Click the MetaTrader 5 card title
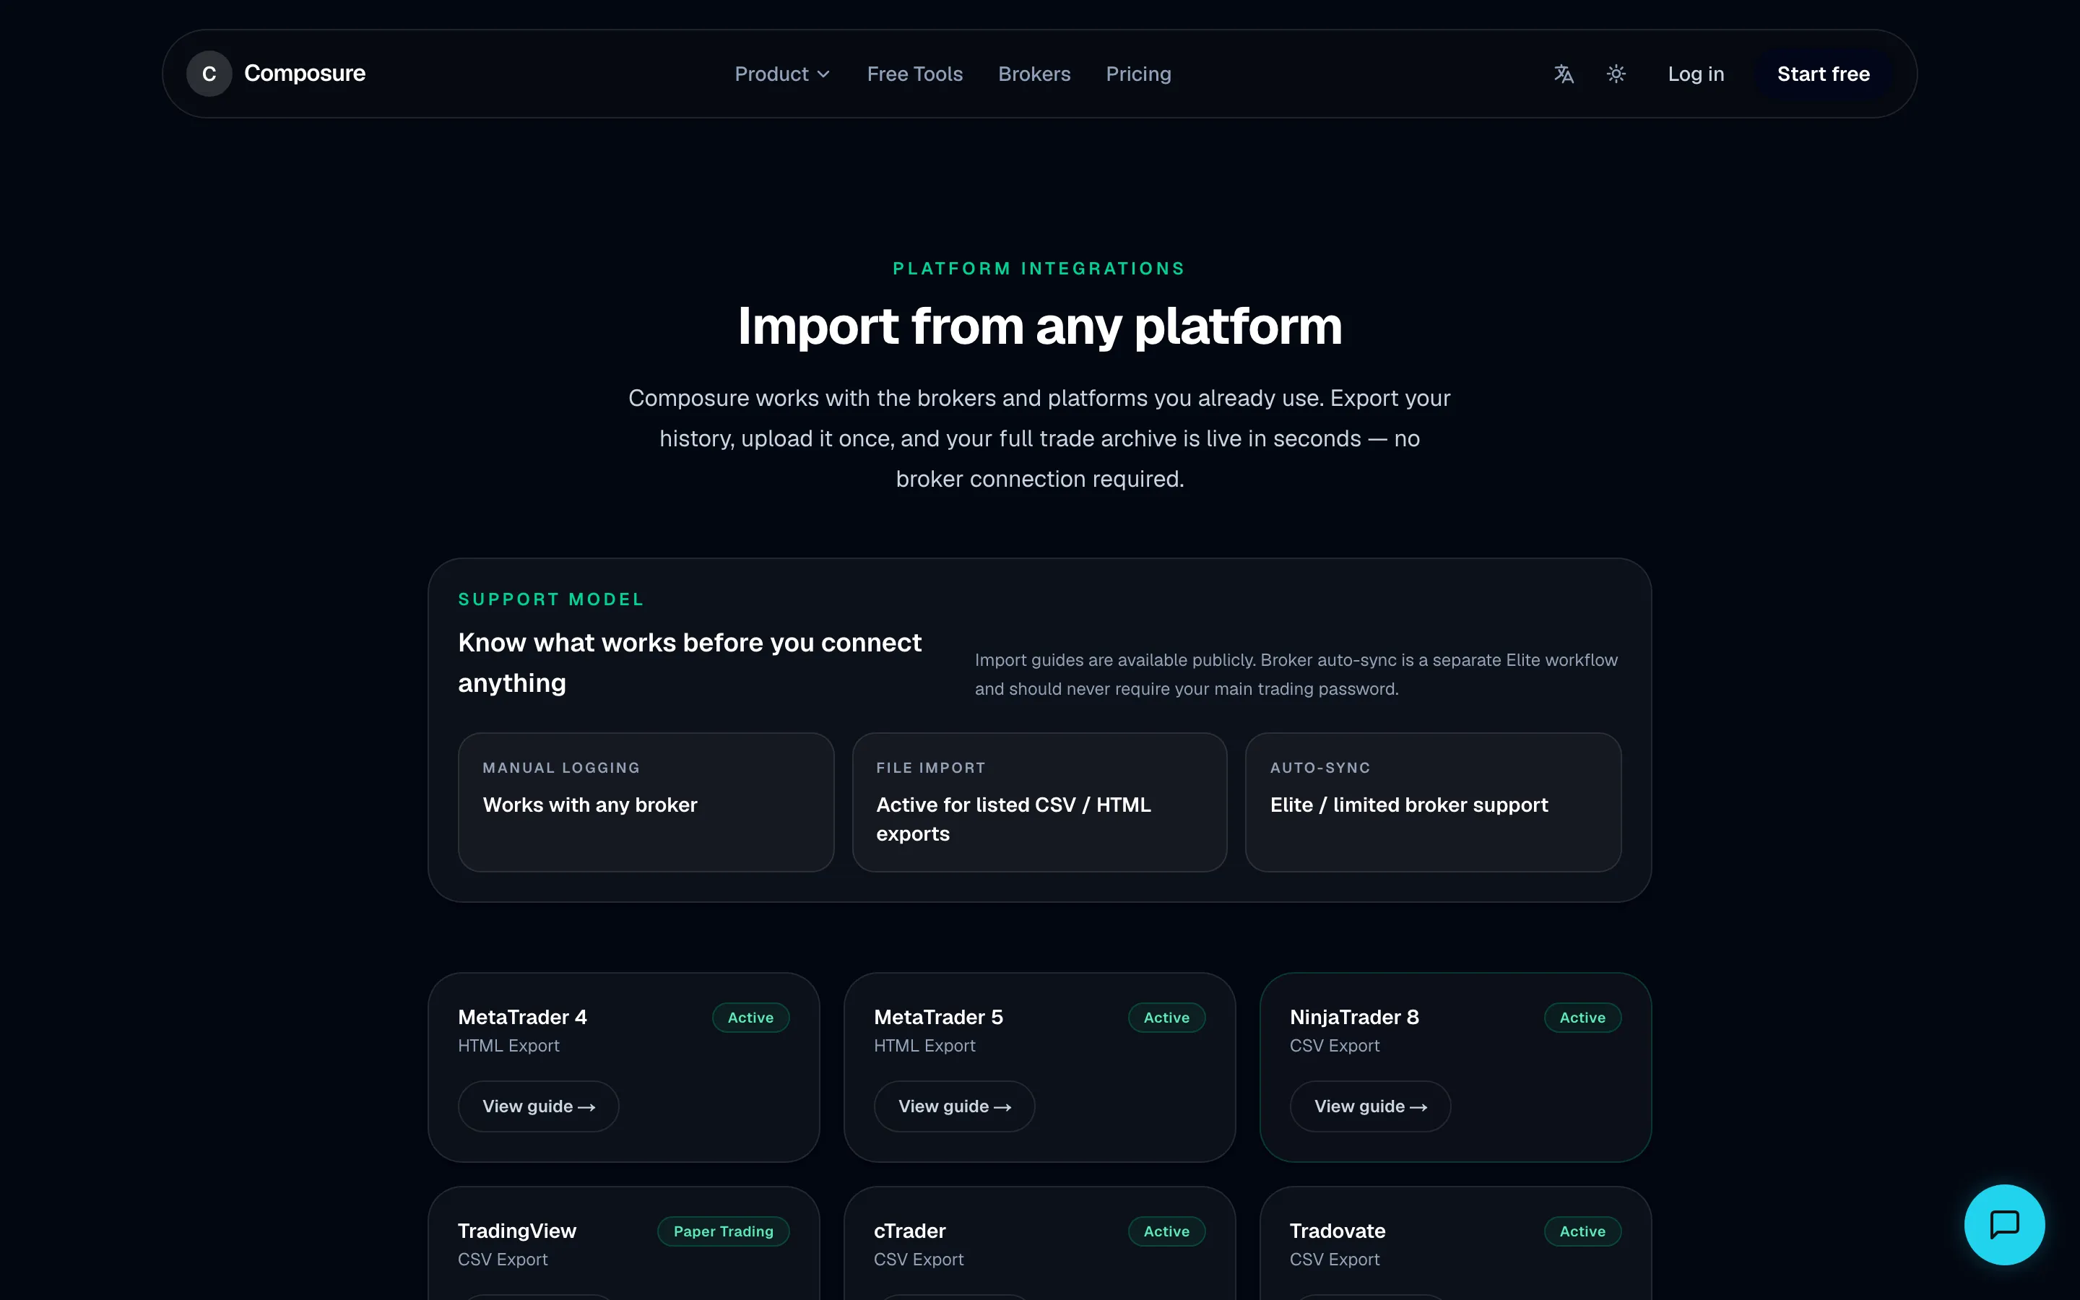 939,1017
